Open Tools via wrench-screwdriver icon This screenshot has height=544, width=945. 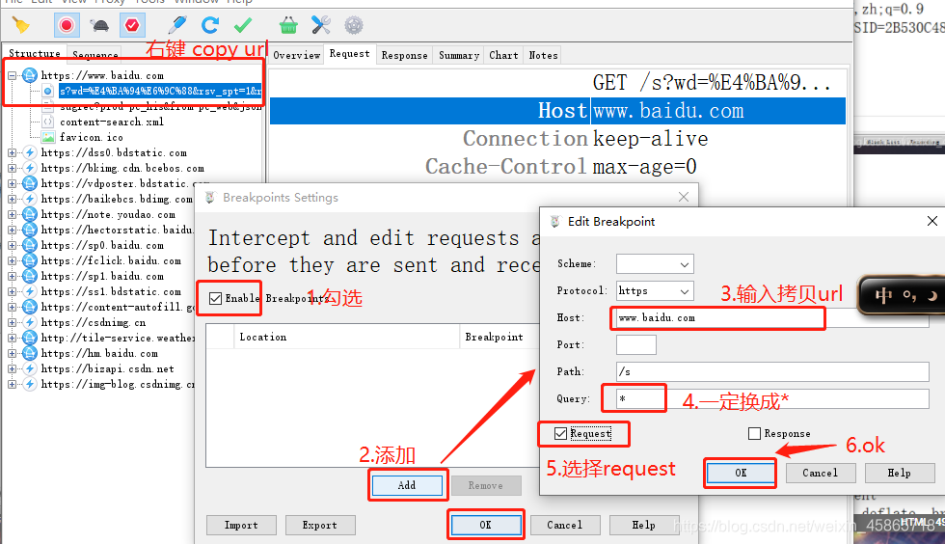click(320, 25)
